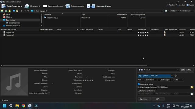
Task: Open lyrics icon for Swaag.aiff
Action: coord(165,35)
